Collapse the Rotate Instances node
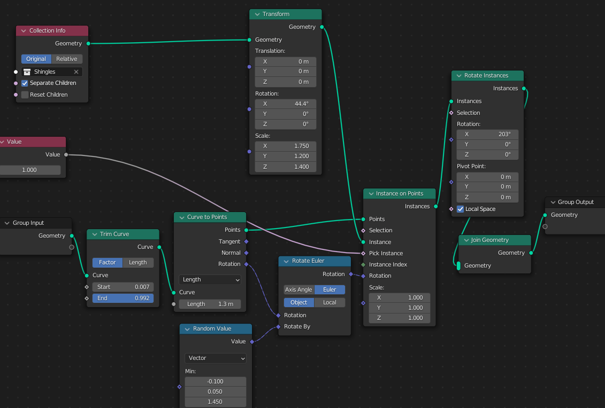605x408 pixels. click(458, 75)
